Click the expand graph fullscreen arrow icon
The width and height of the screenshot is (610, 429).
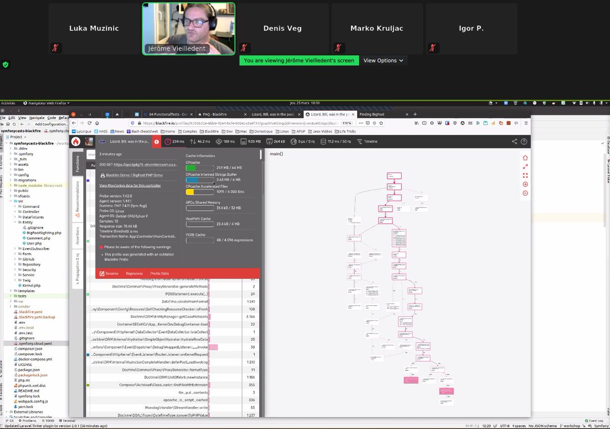coord(525,167)
